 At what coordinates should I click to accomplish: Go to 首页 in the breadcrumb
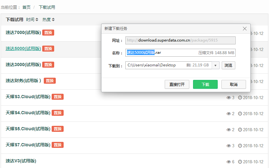[26, 7]
